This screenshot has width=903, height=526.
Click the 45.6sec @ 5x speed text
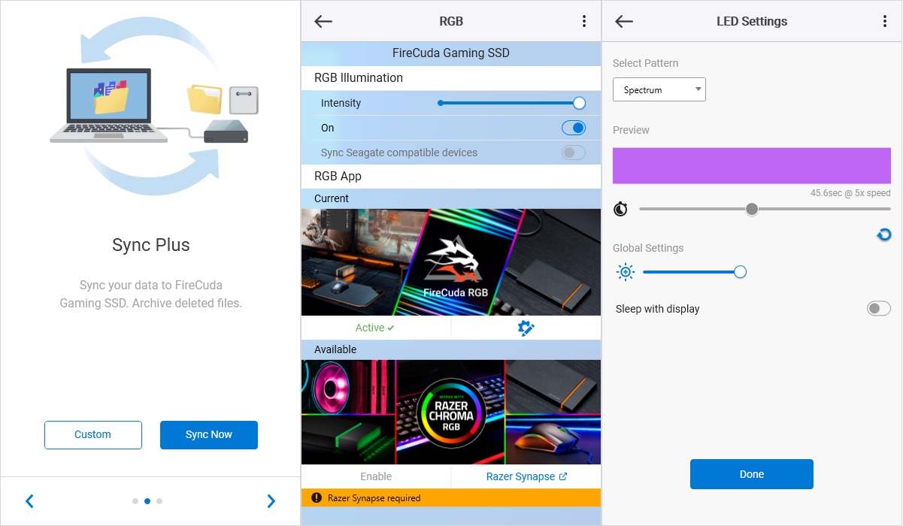(x=850, y=193)
